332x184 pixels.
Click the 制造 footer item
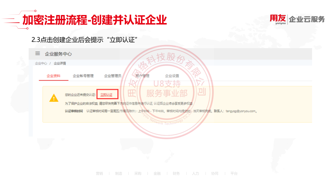pos(118,174)
